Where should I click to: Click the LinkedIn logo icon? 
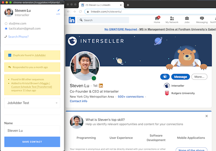point(72,20)
